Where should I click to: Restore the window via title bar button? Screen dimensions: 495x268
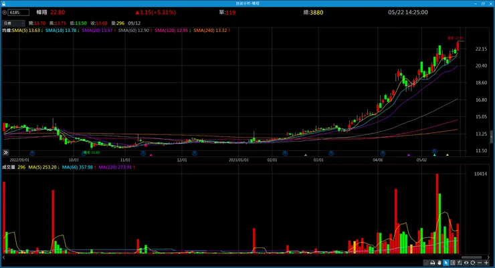pos(483,3)
